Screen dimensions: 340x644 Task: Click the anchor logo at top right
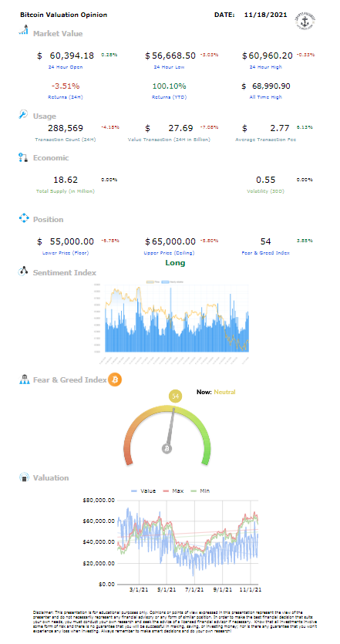point(308,20)
